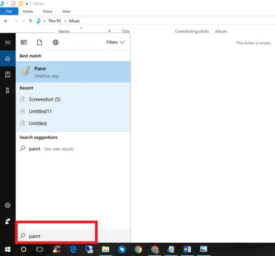Click Properties checkmark in quick access toolbar
The height and width of the screenshot is (256, 275).
coord(13,4)
